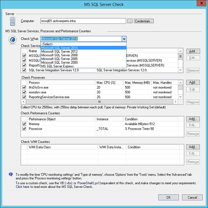The height and width of the screenshot is (208, 208).
Task: Click processes list scroll up arrow
Action: (x=180, y=83)
